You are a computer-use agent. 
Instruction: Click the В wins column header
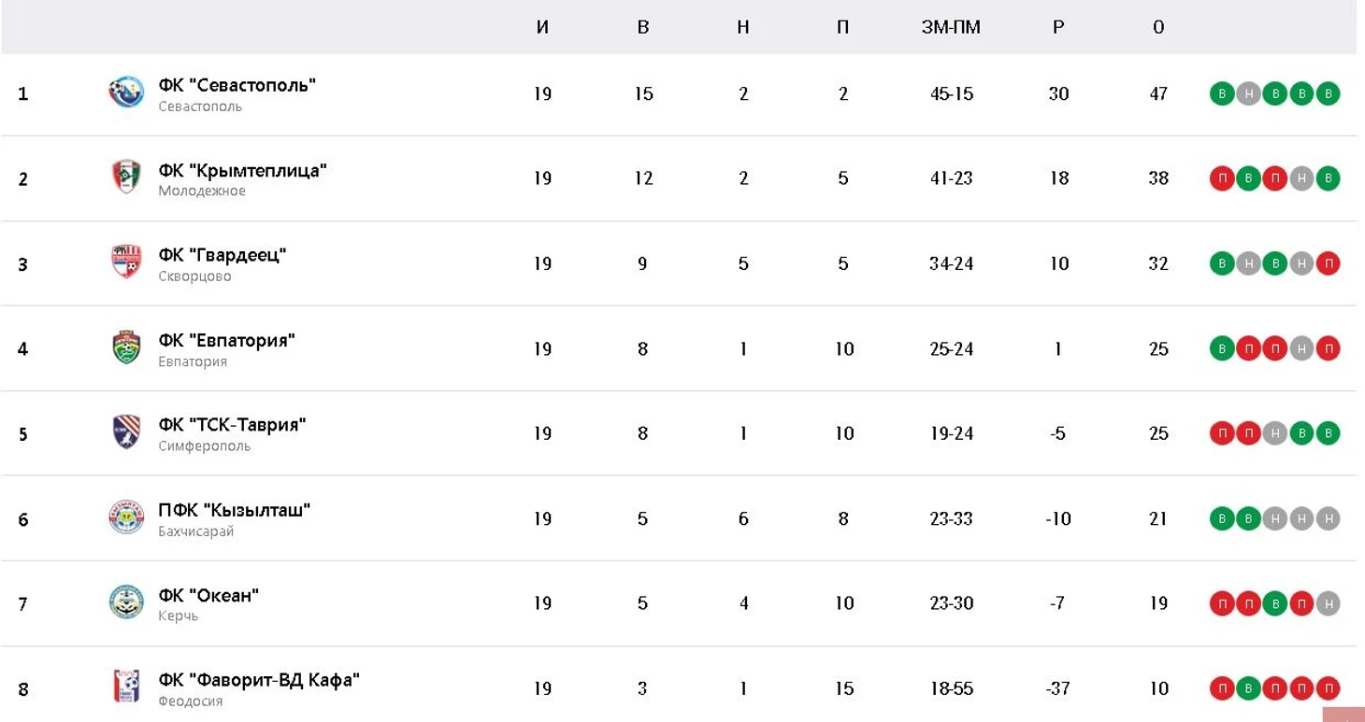[x=643, y=27]
